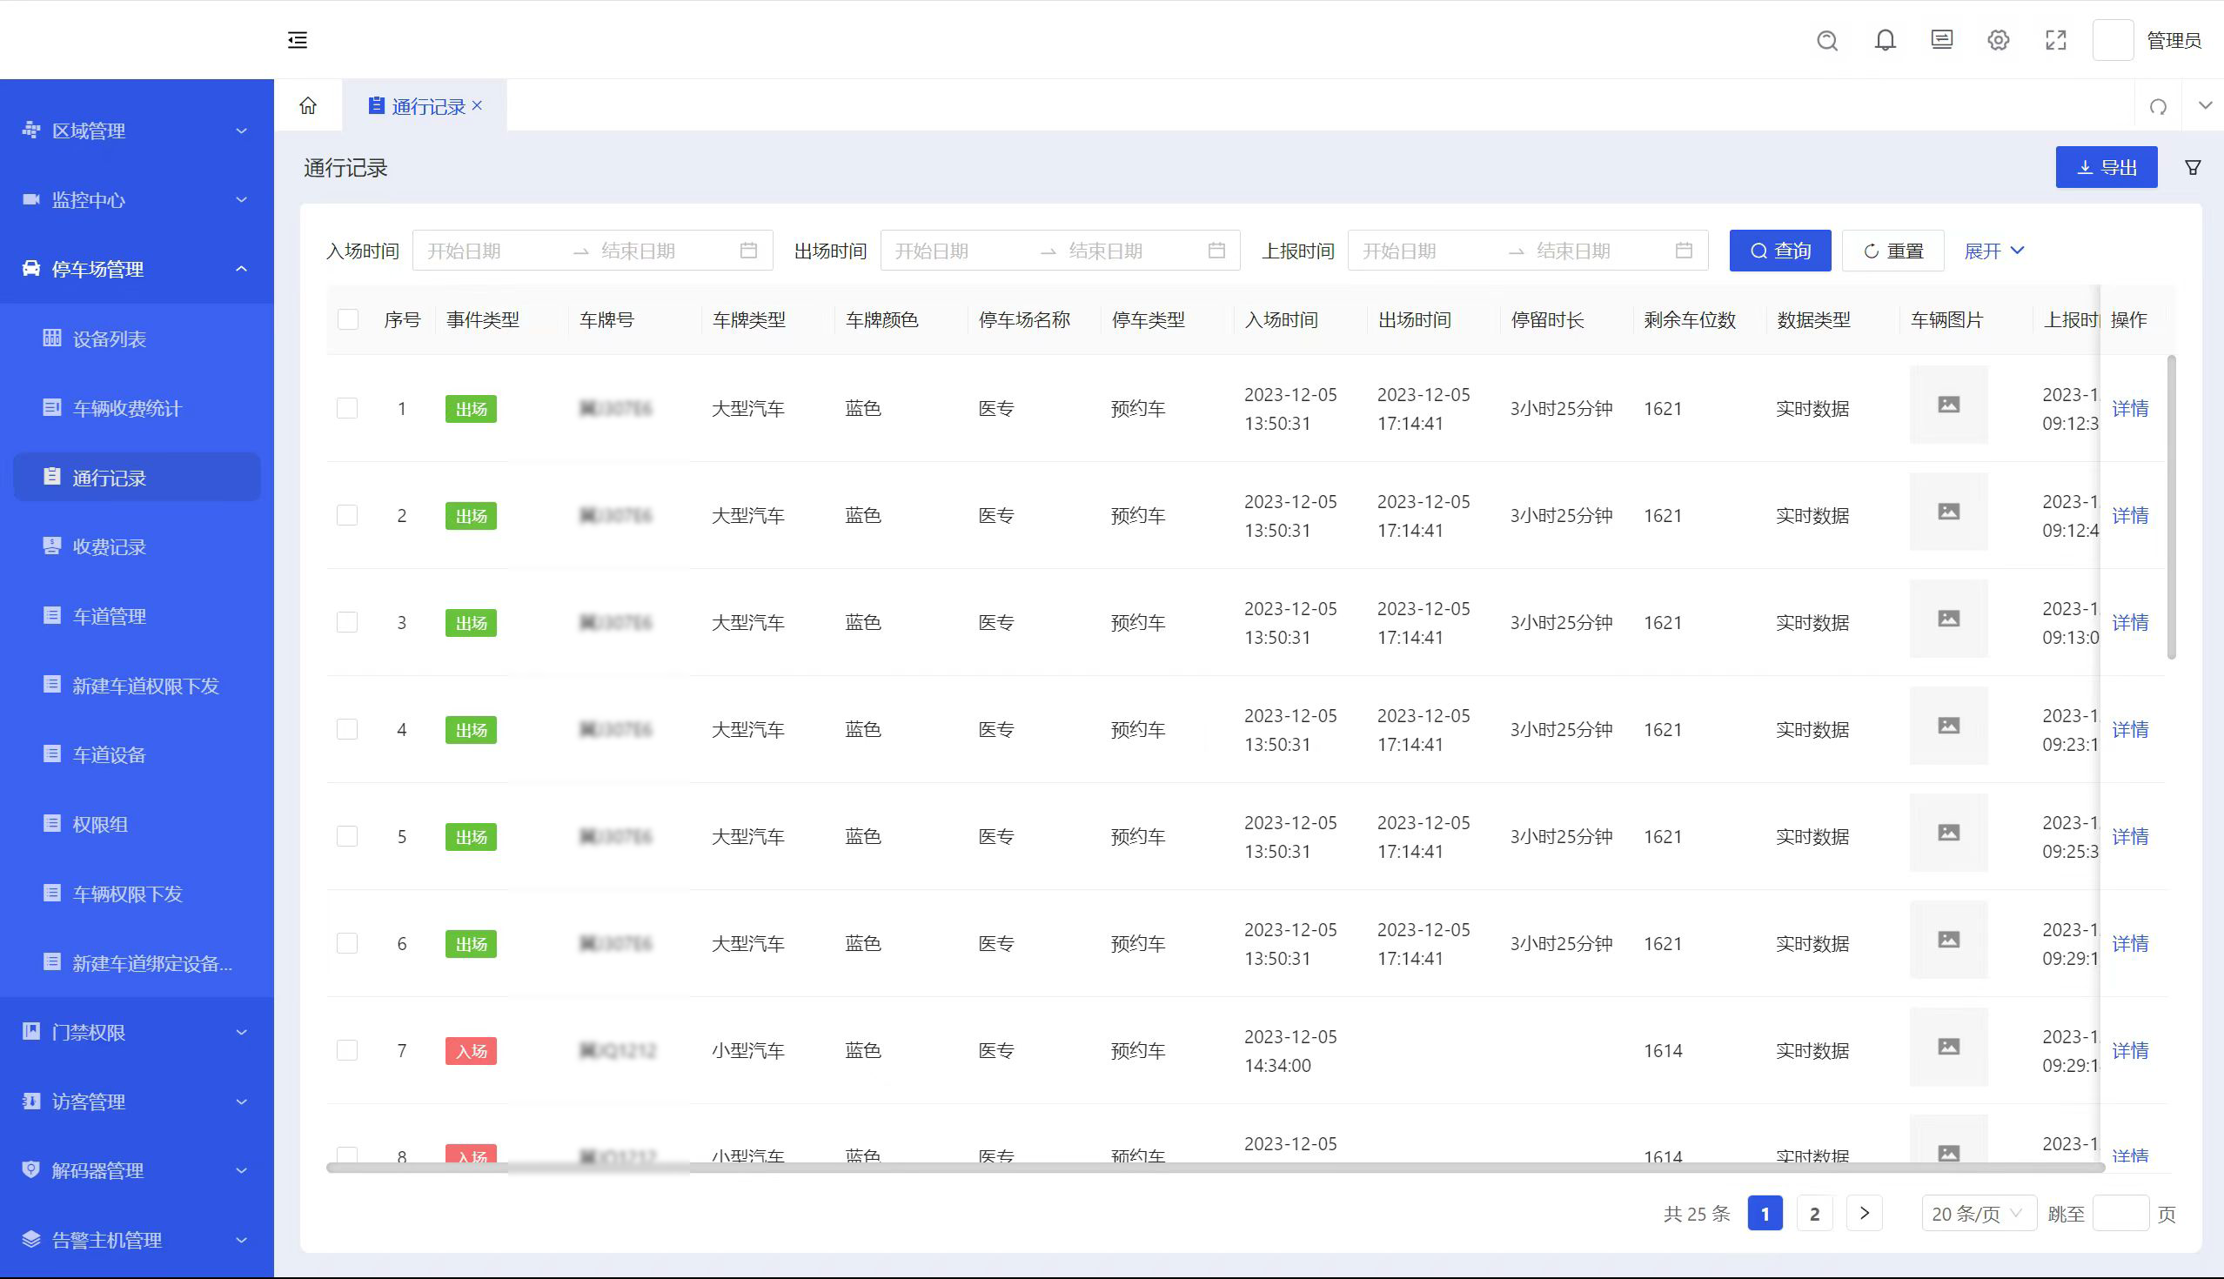View vehicle image thumbnail in row 1
Screen dimensions: 2224x1279
[x=1948, y=405]
